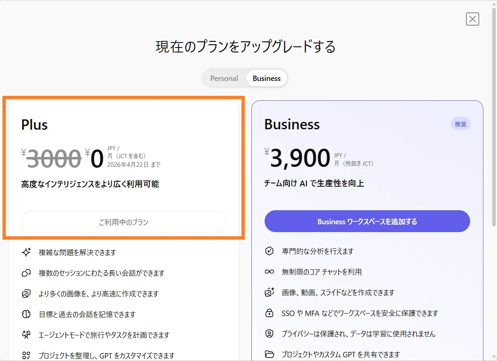
Task: Click the privacy shield icon beside プライバシーは保護
Action: click(x=270, y=334)
